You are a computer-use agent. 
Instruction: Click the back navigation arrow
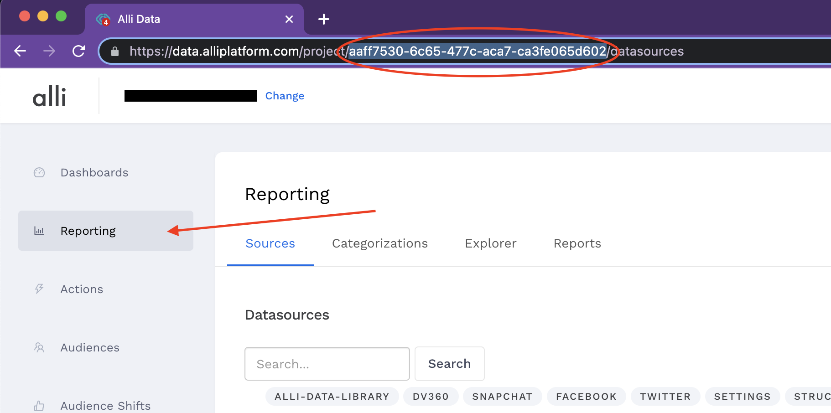[x=20, y=51]
